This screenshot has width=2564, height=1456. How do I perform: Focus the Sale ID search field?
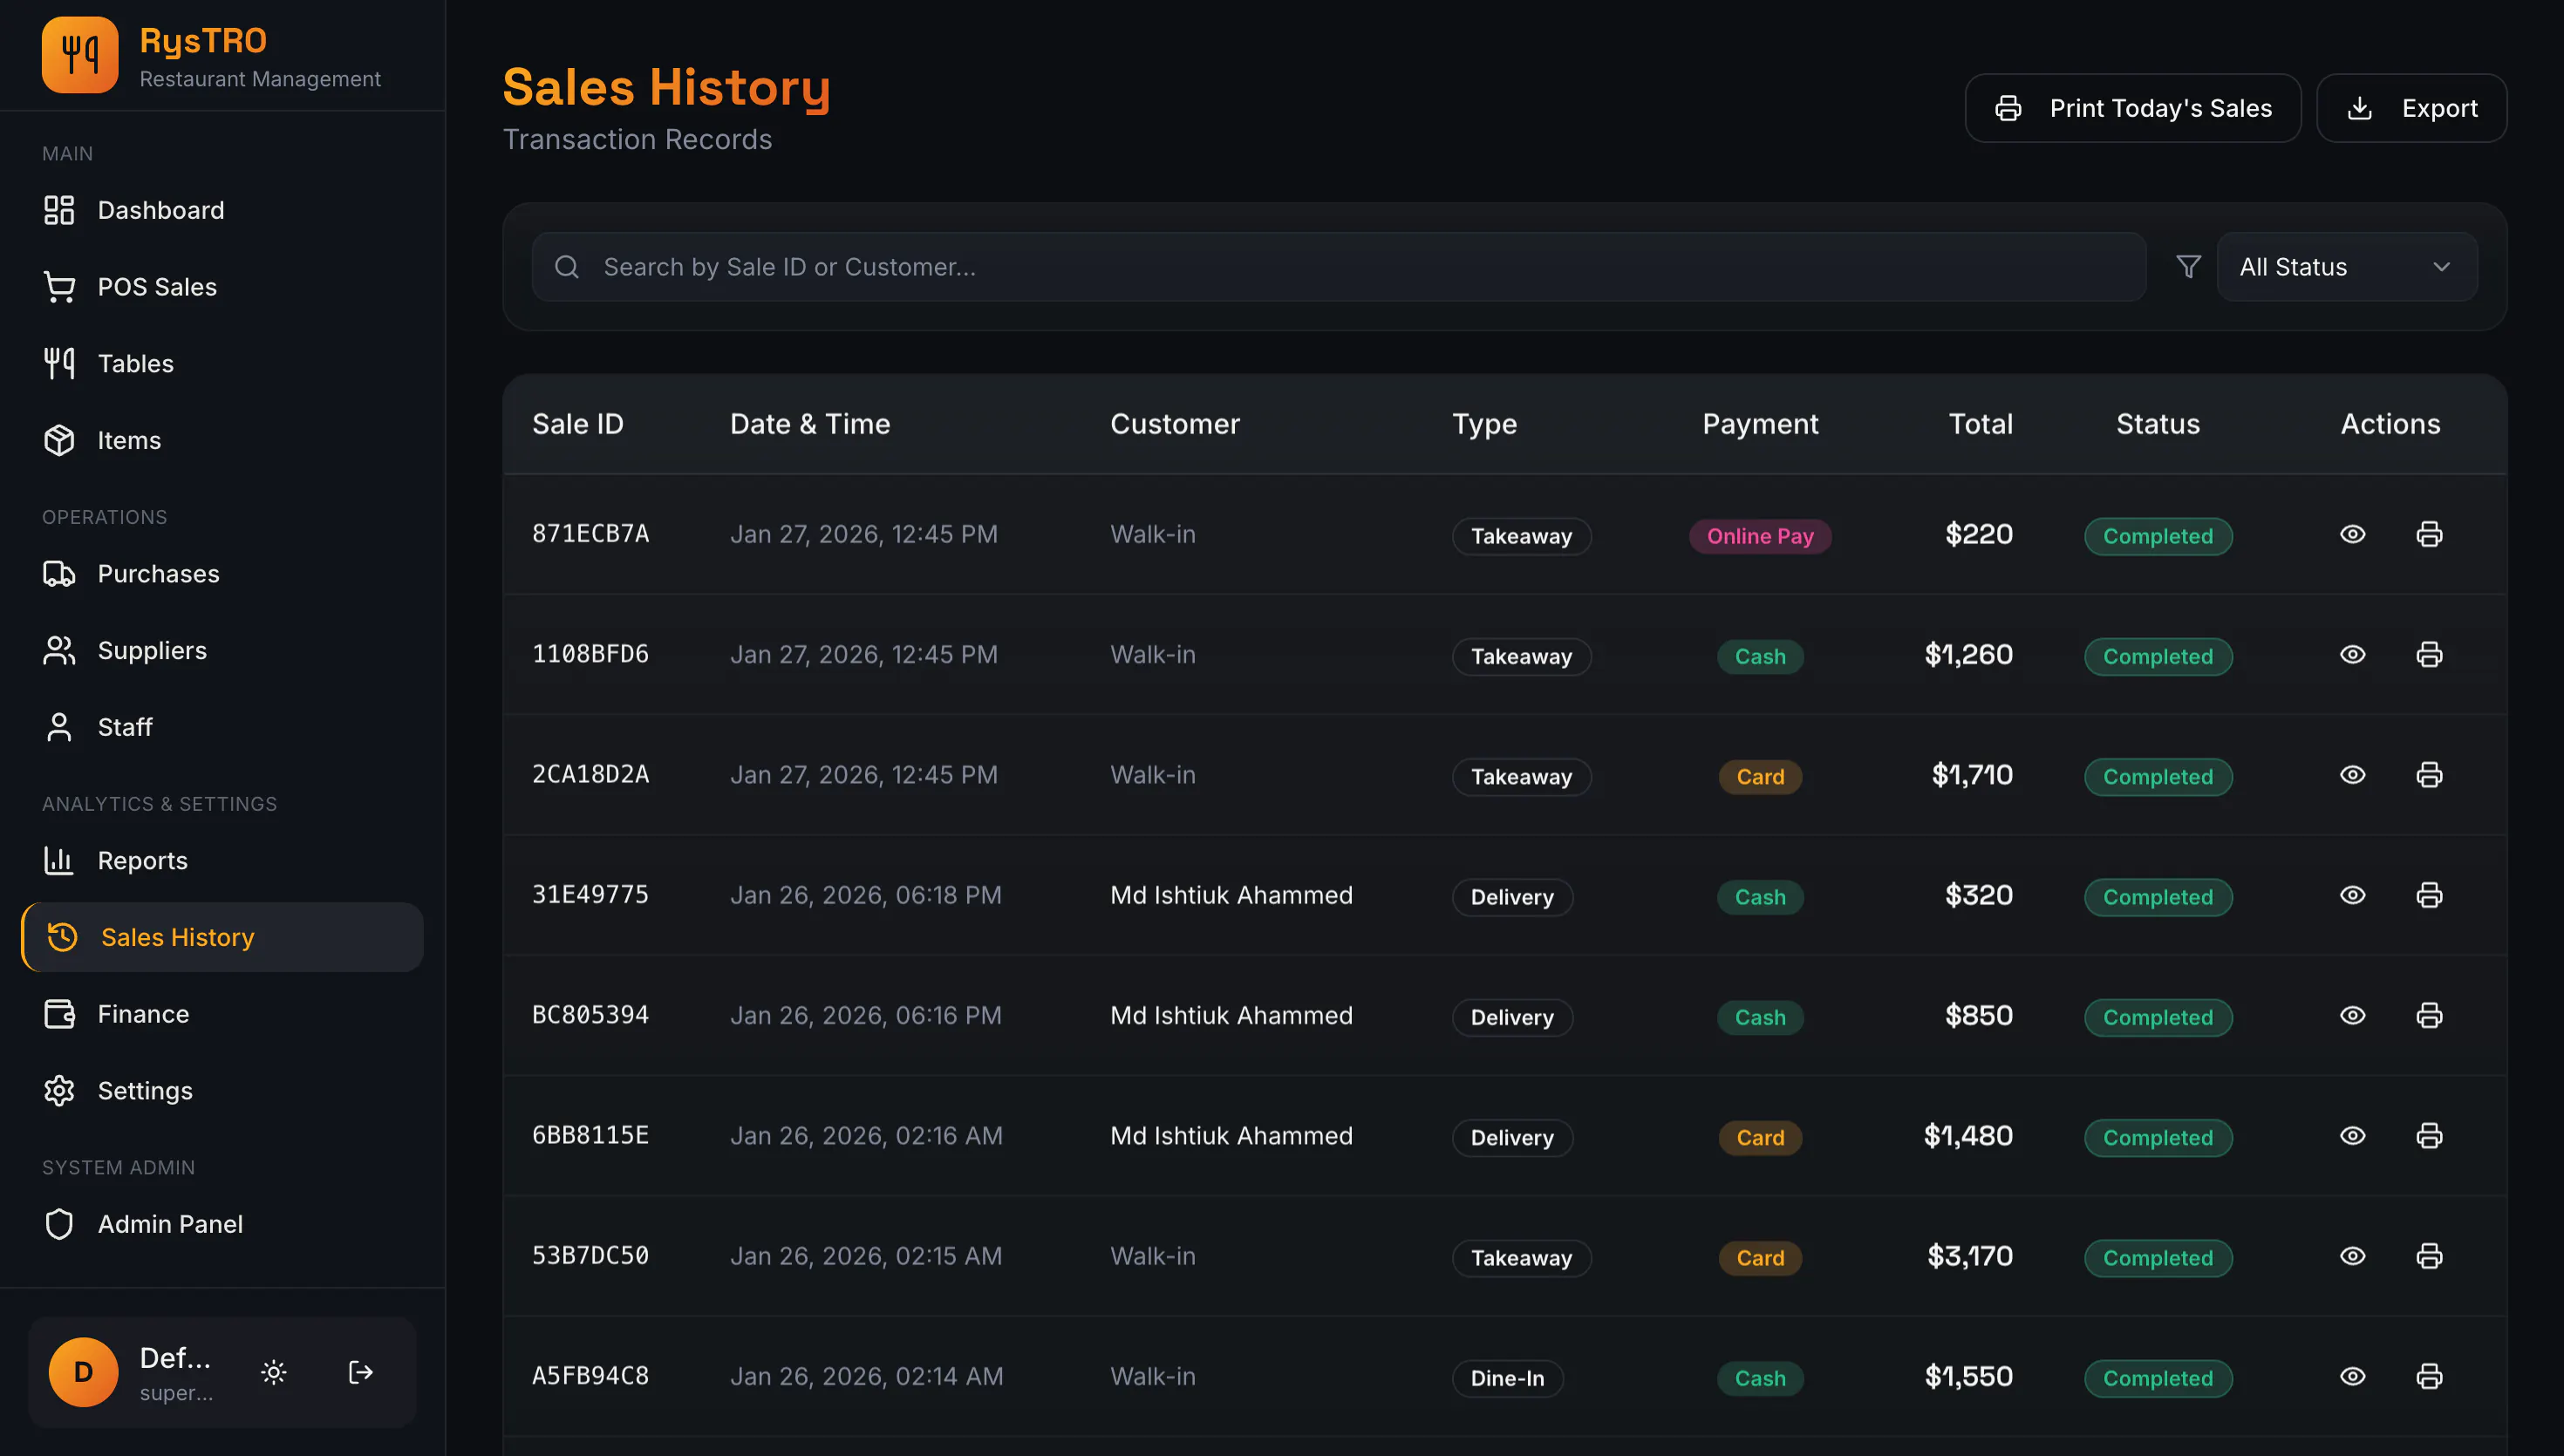pyautogui.click(x=1339, y=267)
